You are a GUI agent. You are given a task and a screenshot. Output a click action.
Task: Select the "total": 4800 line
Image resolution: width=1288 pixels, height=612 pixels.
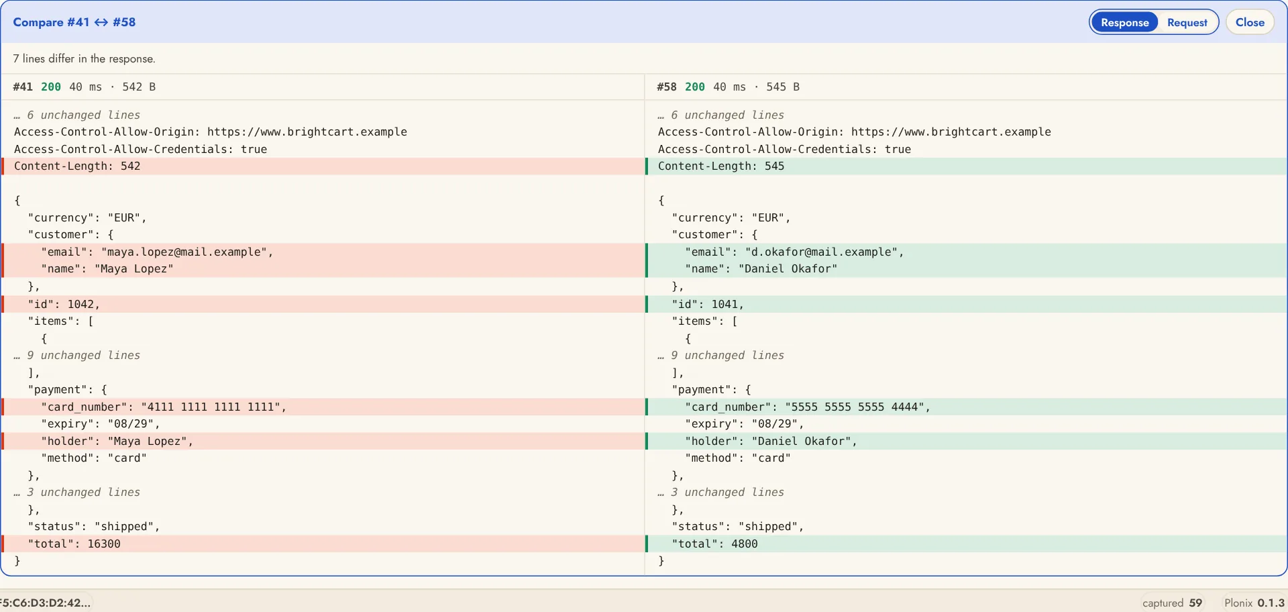pos(966,544)
